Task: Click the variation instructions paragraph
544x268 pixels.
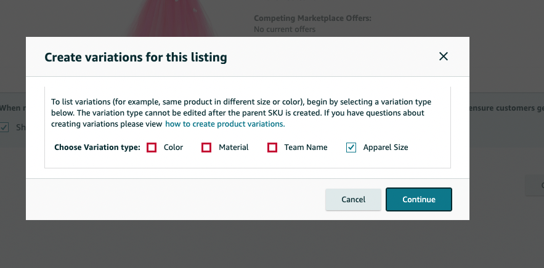Action: tap(241, 113)
